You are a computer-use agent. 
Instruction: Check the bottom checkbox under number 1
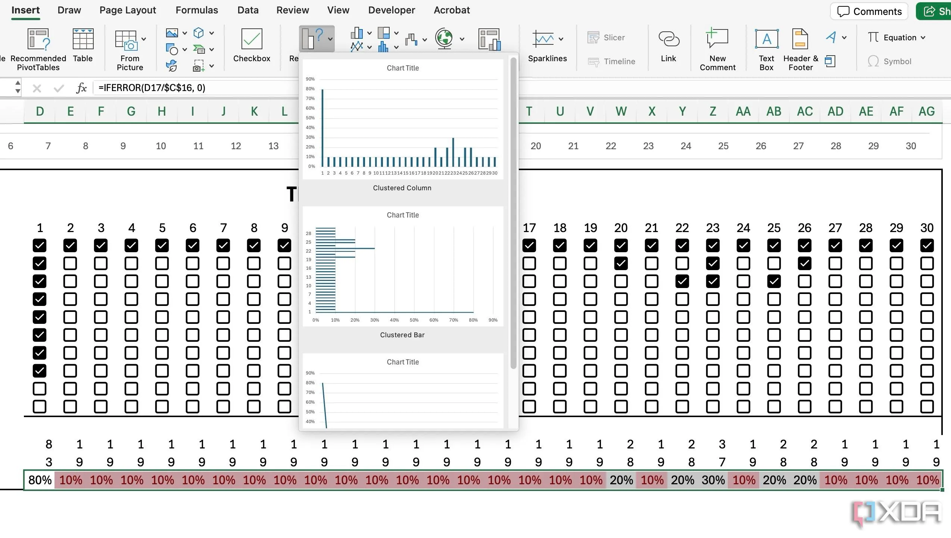pos(40,406)
